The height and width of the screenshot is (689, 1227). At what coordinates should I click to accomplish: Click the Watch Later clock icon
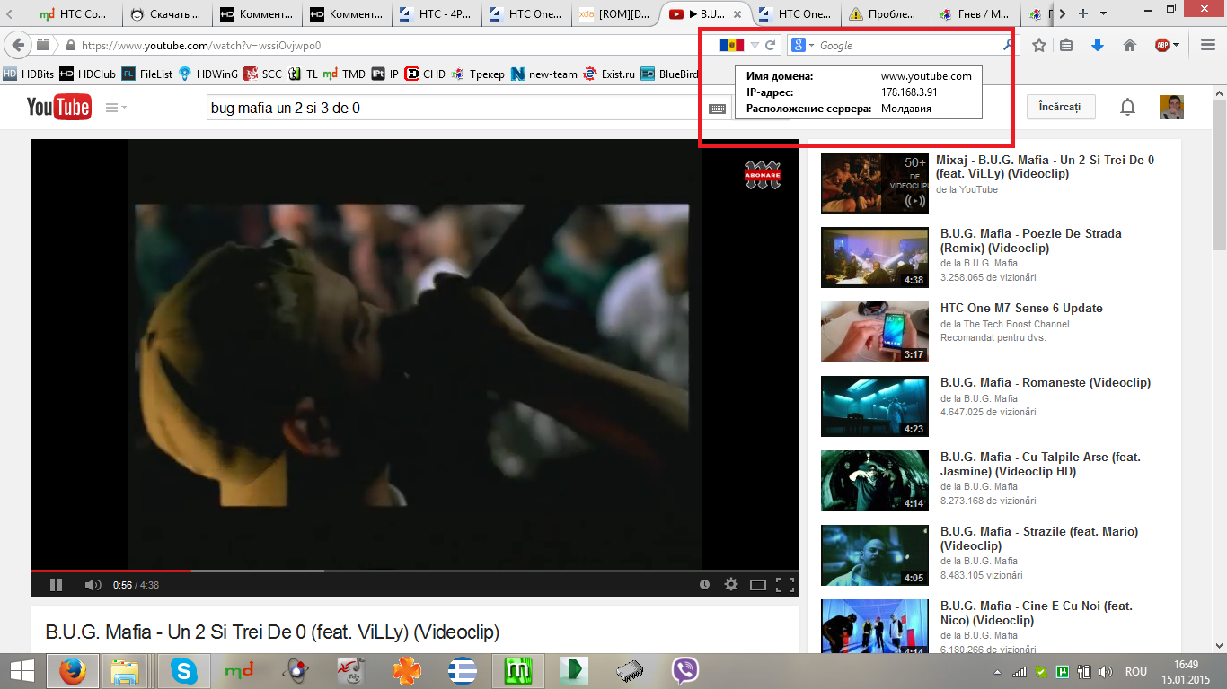tap(704, 585)
